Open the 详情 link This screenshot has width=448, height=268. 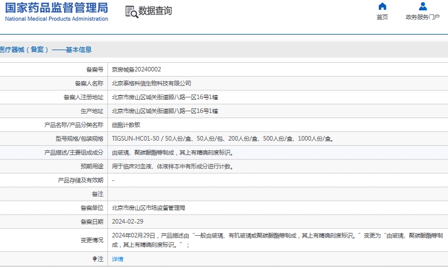click(x=117, y=259)
